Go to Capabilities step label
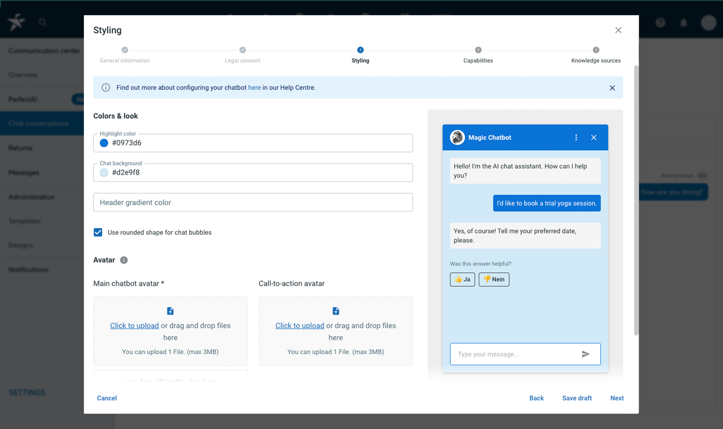The image size is (723, 429). [478, 61]
